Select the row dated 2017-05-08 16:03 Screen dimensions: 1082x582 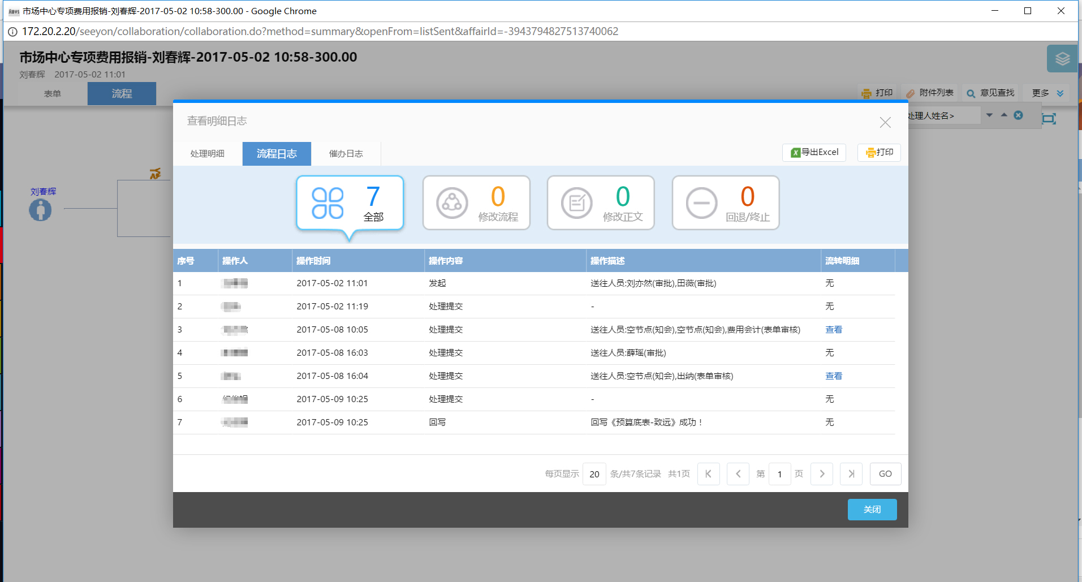pyautogui.click(x=534, y=353)
